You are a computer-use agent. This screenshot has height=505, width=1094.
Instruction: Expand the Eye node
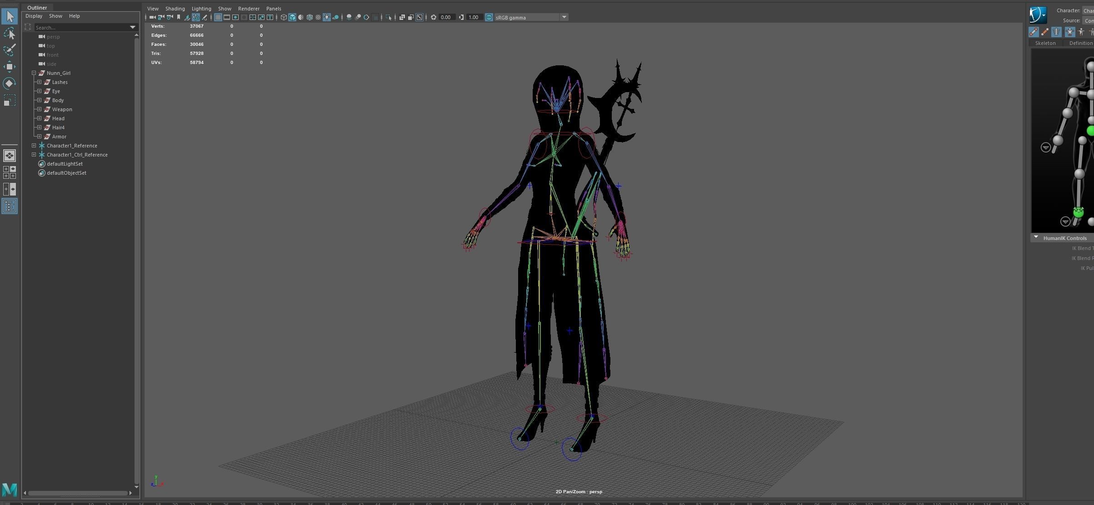tap(39, 91)
